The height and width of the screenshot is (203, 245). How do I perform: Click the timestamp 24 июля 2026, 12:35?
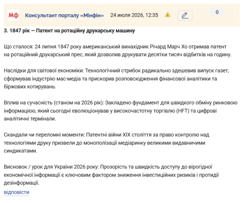(134, 15)
